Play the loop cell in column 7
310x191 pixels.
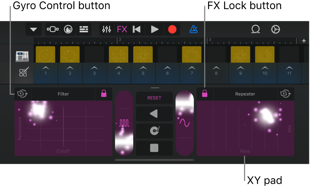[x=192, y=55]
